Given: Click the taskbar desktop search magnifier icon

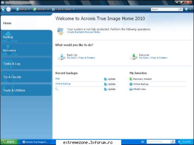Looking at the screenshot, I should click(173, 142).
